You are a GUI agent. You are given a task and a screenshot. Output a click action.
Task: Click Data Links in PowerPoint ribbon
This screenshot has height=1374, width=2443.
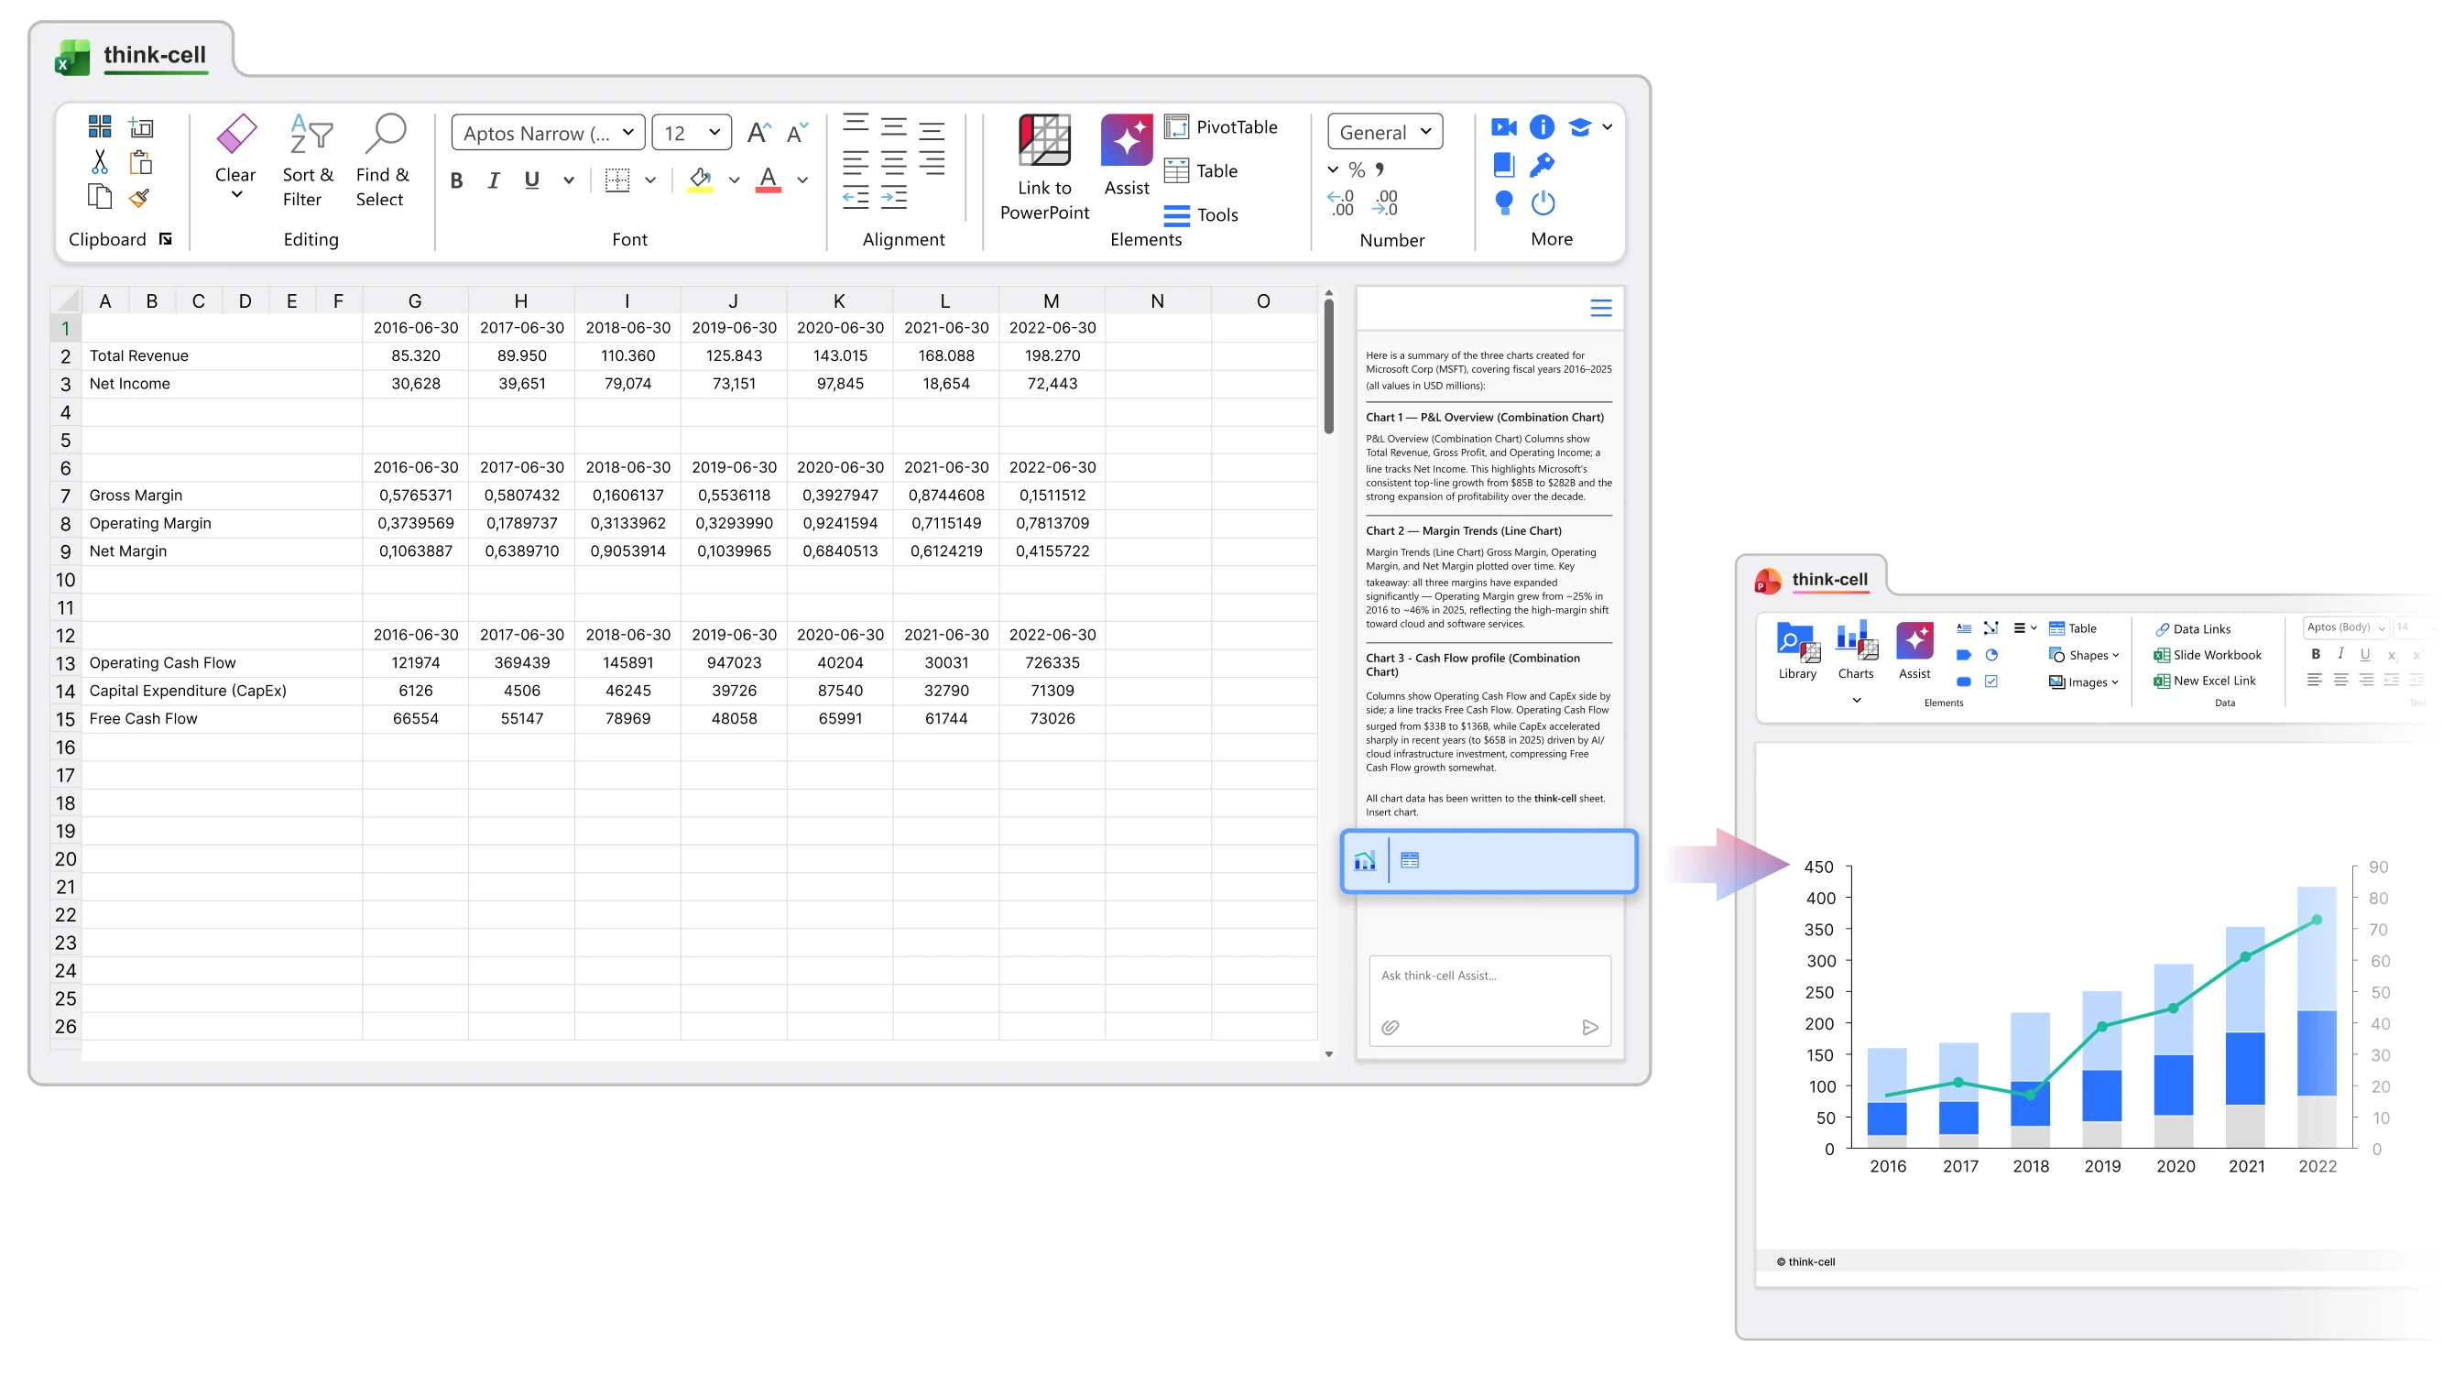pos(2194,628)
